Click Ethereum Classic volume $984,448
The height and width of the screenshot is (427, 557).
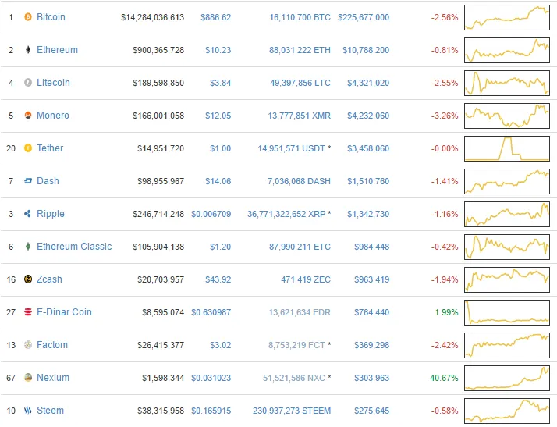[371, 247]
